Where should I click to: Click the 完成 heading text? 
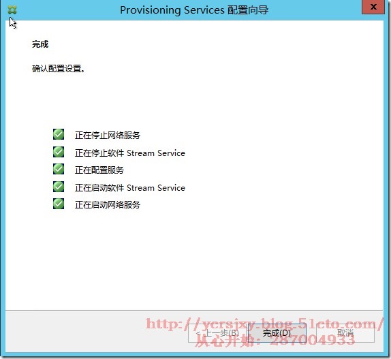[40, 44]
